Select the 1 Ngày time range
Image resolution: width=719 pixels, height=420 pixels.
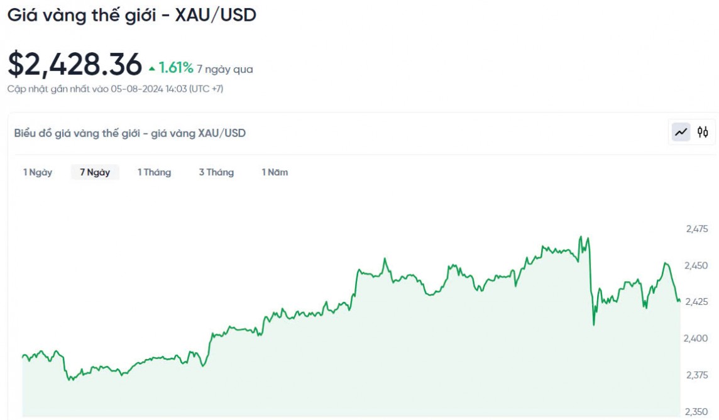pos(38,172)
